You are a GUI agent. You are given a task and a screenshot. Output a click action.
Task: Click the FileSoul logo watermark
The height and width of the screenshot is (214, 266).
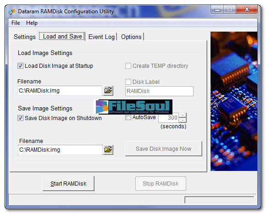(x=133, y=107)
